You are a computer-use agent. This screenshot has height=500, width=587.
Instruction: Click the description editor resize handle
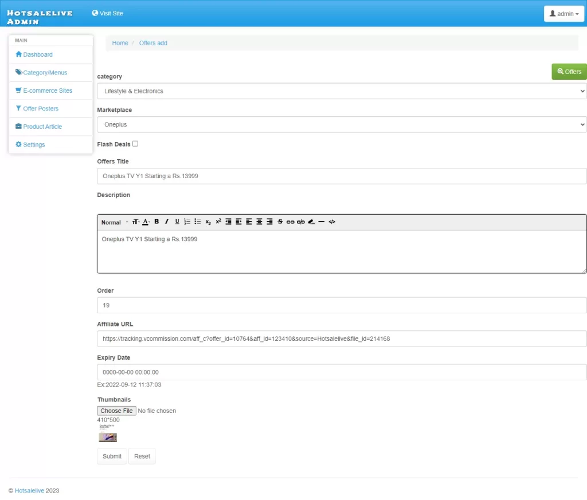pyautogui.click(x=584, y=270)
